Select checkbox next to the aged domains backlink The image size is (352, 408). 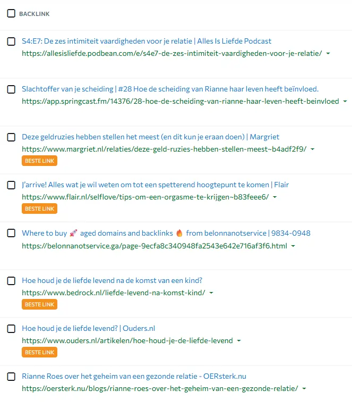(x=11, y=233)
